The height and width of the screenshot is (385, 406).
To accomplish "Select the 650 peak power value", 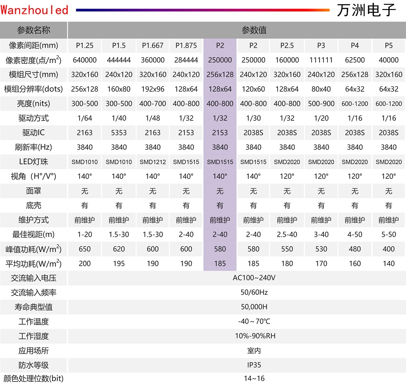I will click(x=85, y=249).
